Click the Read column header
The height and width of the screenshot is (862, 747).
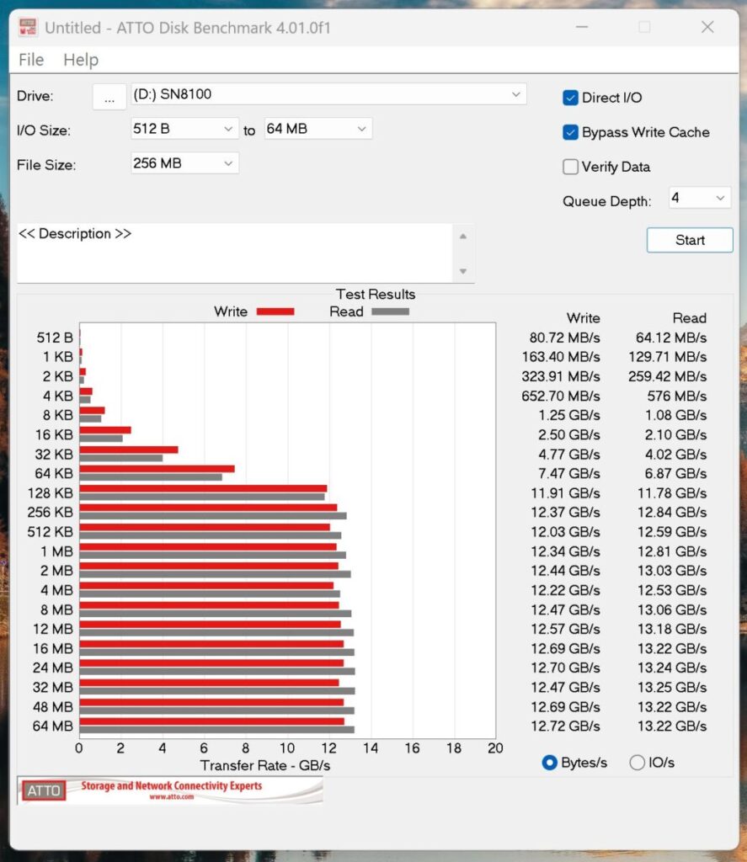coord(689,317)
